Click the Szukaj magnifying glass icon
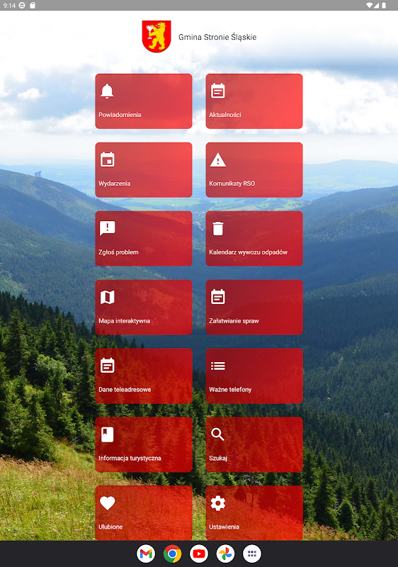The image size is (398, 567). coord(218,434)
